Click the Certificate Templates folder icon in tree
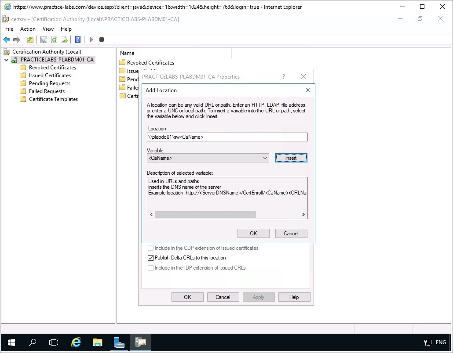Viewport: 453px width, 353px height. 23,99
